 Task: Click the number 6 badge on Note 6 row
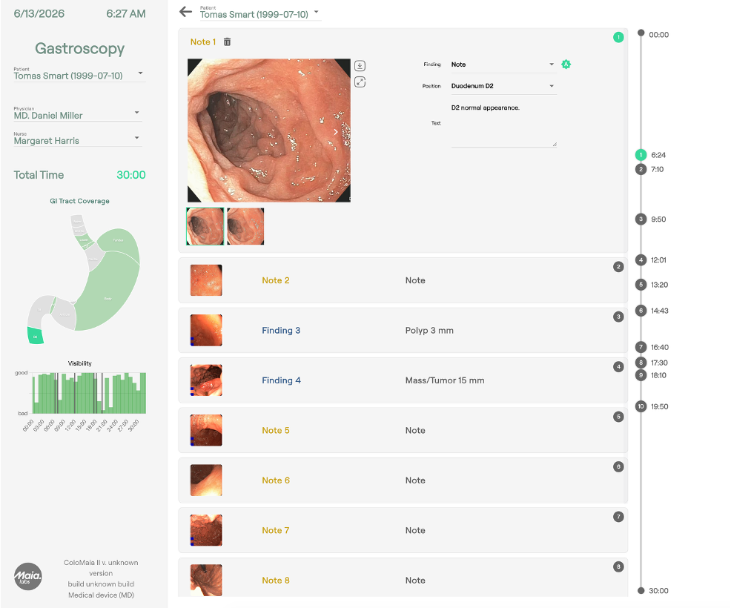pos(618,466)
